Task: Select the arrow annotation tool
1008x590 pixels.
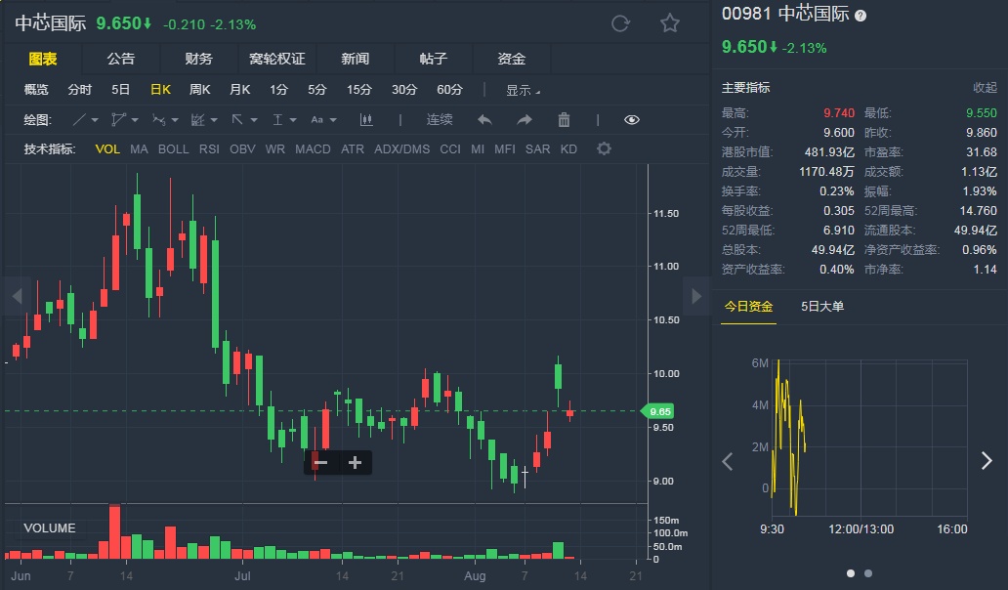Action: click(x=237, y=119)
